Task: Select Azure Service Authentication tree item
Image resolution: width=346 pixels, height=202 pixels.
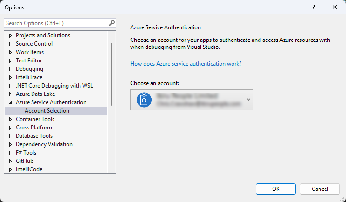Action: (x=51, y=102)
